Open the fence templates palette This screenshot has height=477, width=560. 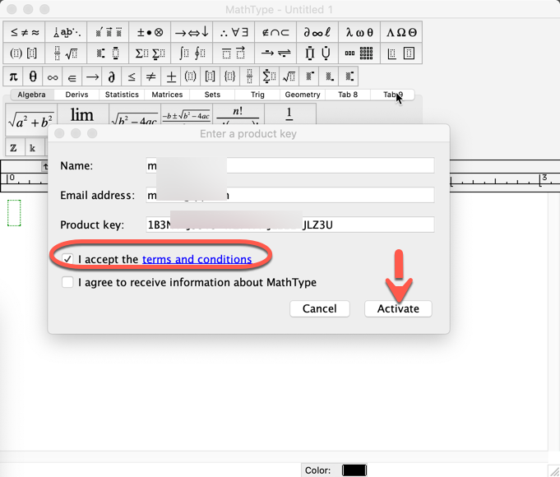(x=25, y=53)
